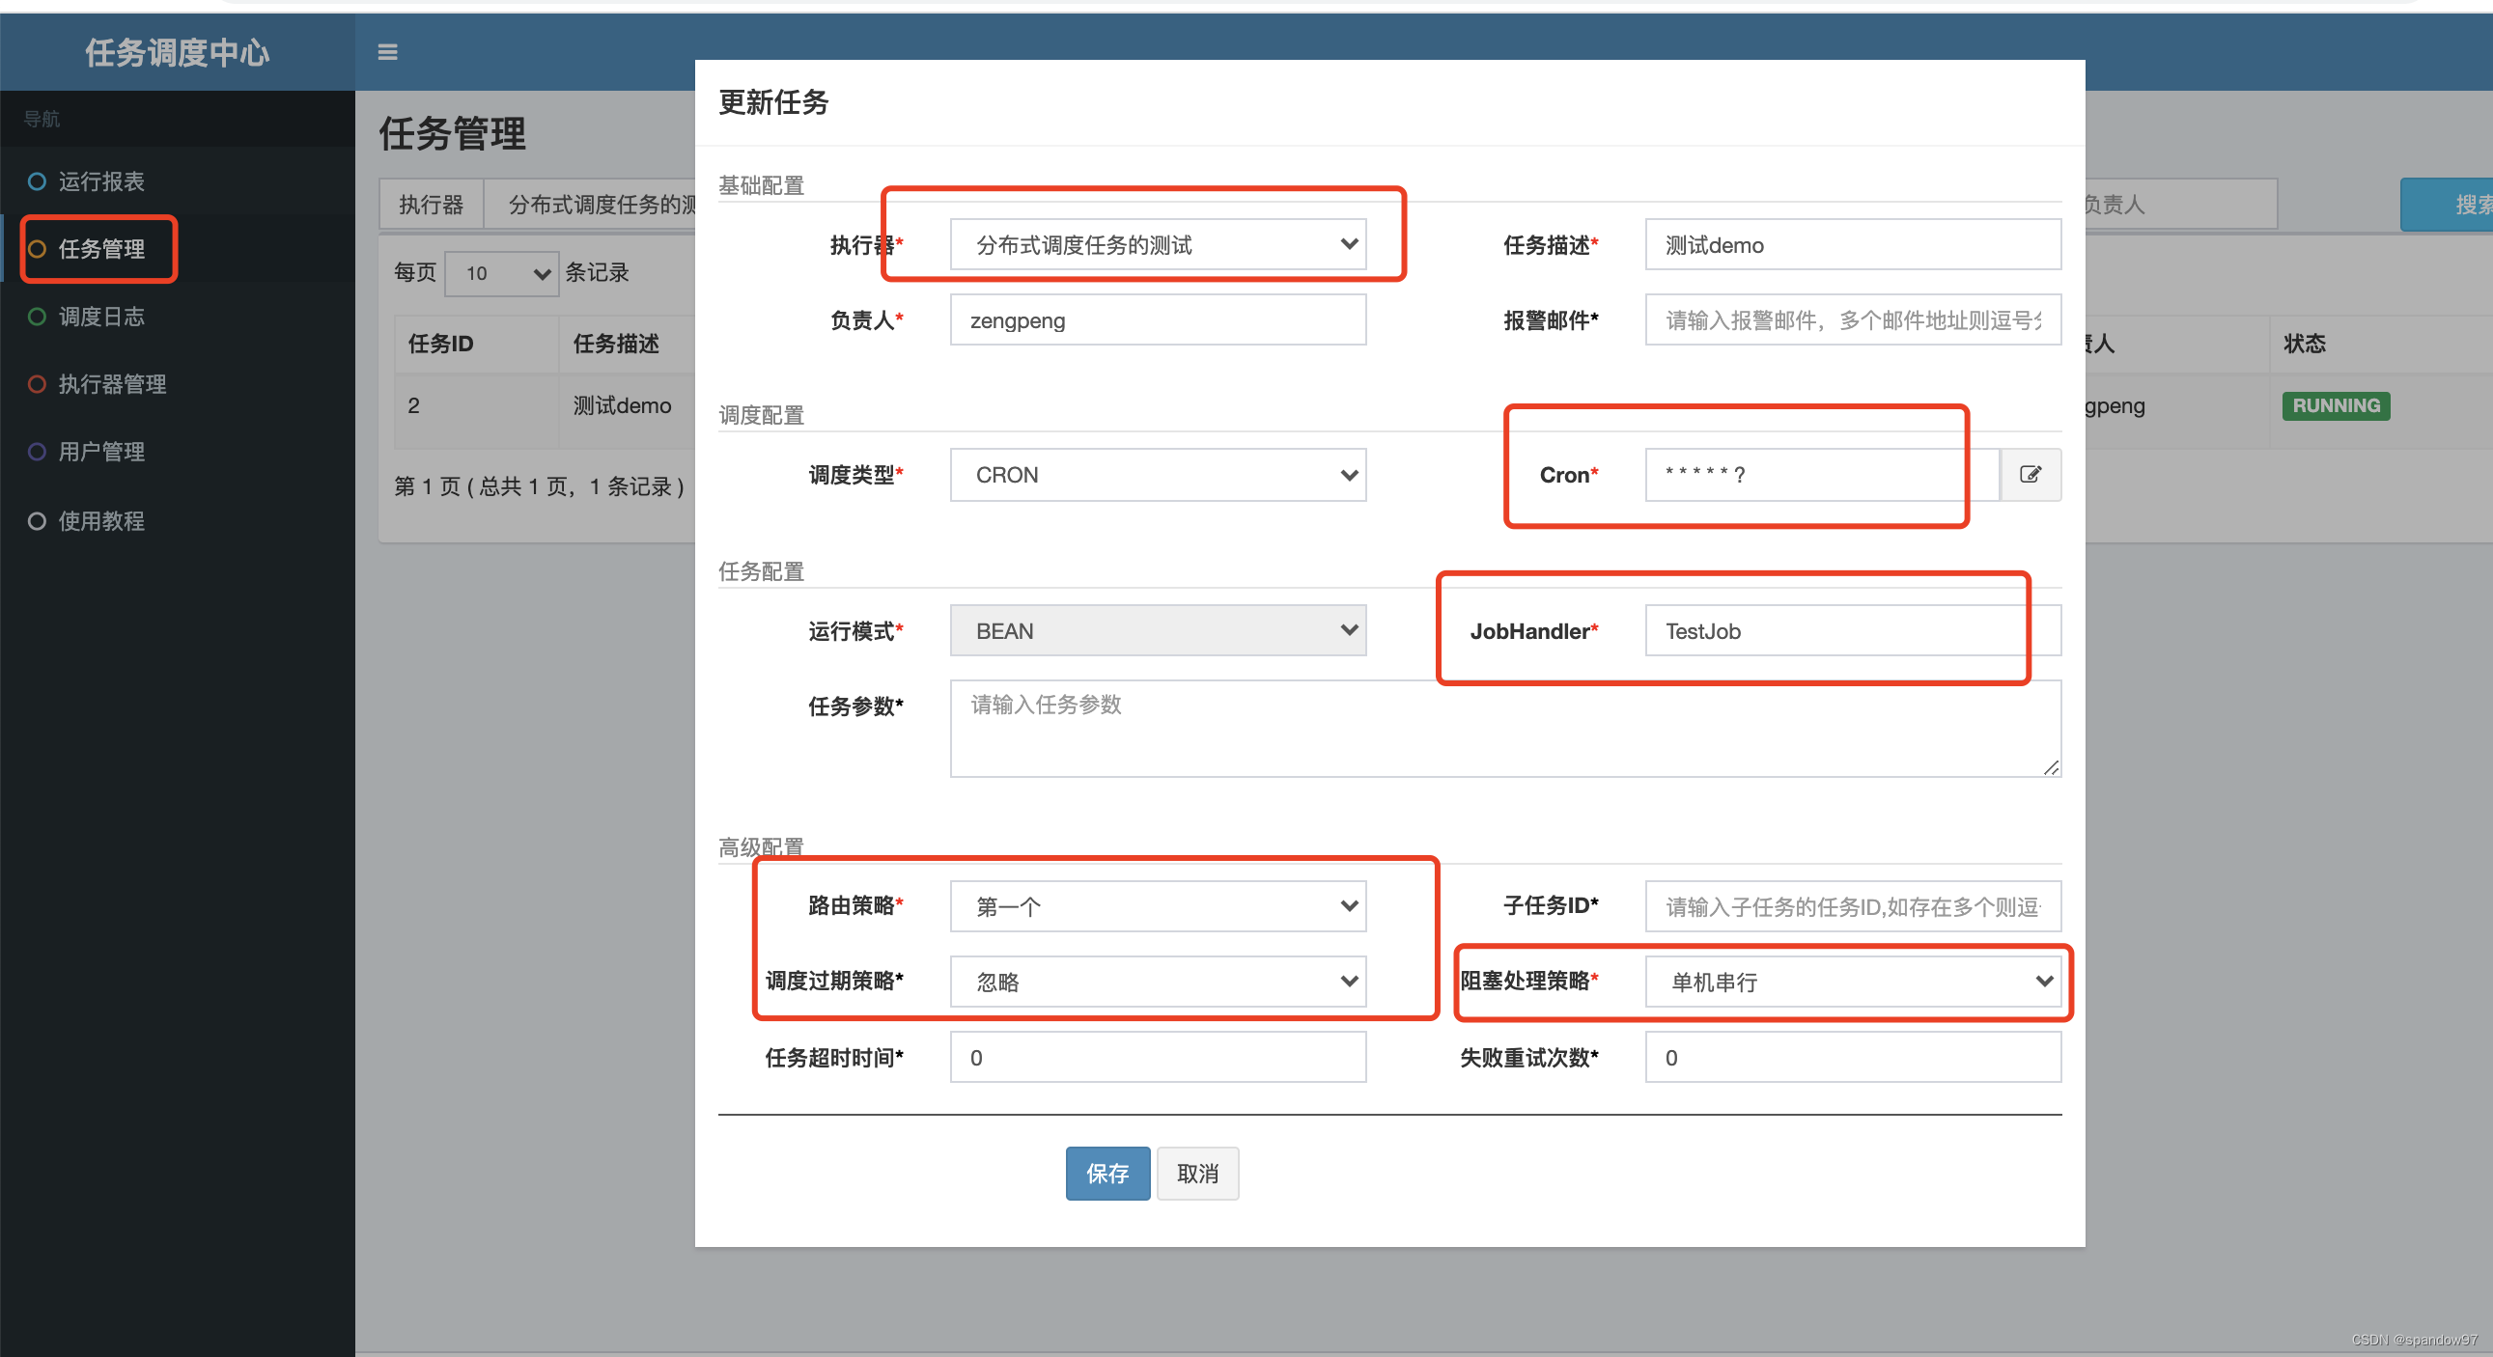The width and height of the screenshot is (2493, 1357).
Task: Click the 执行器管理 circle icon
Action: 37,384
